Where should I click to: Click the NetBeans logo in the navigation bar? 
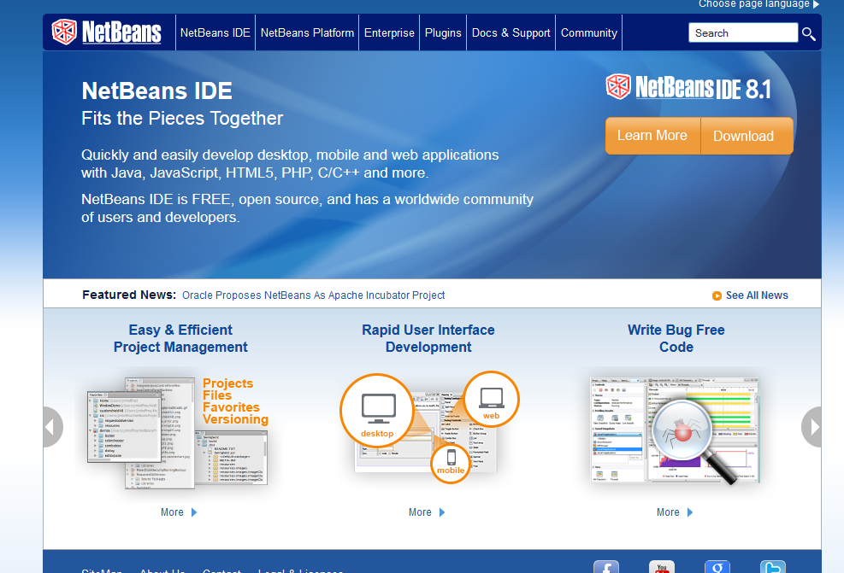click(x=107, y=32)
